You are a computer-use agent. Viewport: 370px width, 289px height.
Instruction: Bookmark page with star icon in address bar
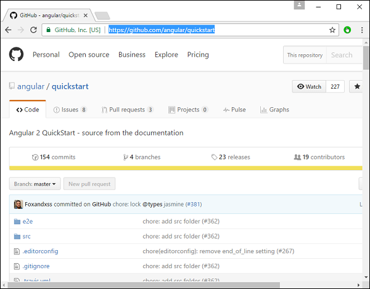(332, 30)
